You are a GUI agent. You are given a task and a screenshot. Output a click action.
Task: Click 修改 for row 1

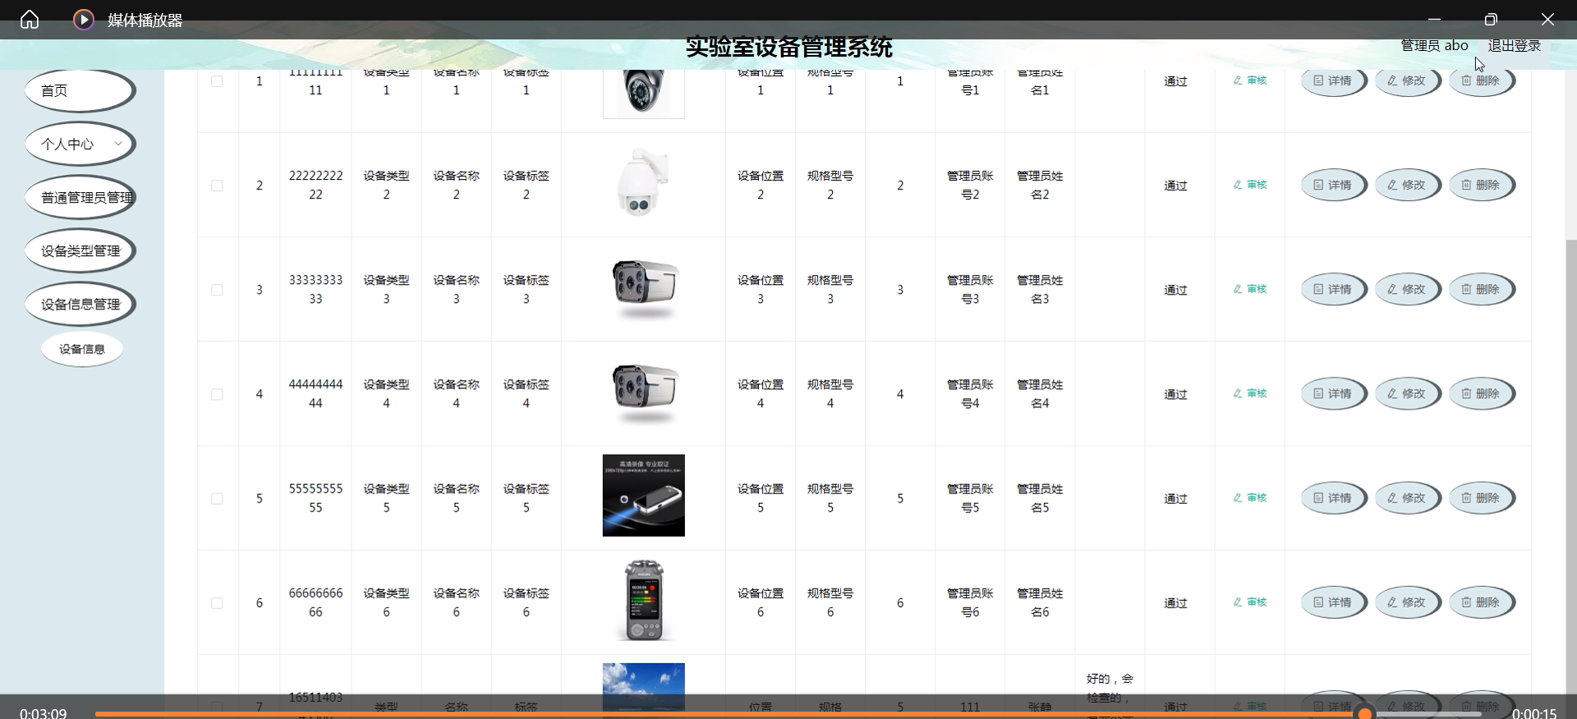[x=1408, y=80]
